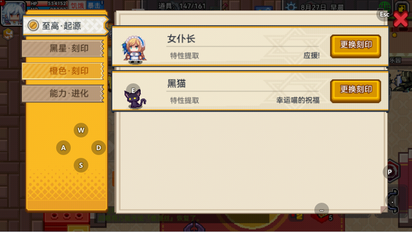The height and width of the screenshot is (232, 412).
Task: Tap the tilde key overlay
Action: coord(322,210)
